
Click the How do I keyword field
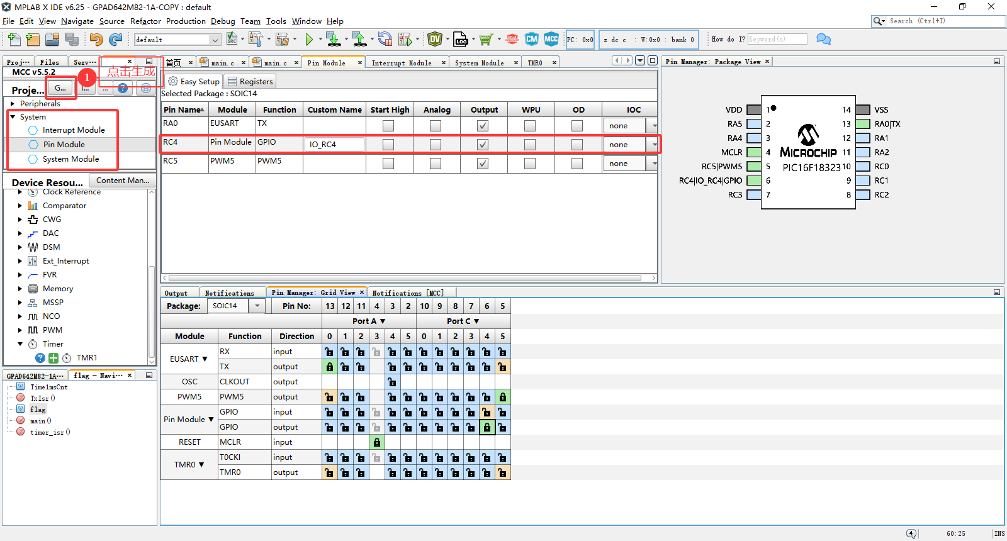pyautogui.click(x=777, y=39)
